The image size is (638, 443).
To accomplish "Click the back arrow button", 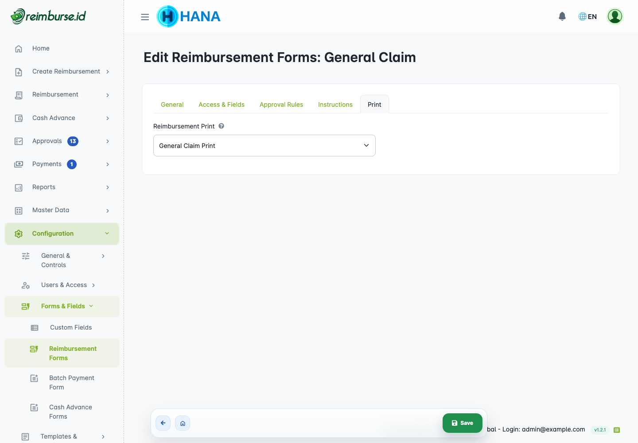I will [163, 423].
